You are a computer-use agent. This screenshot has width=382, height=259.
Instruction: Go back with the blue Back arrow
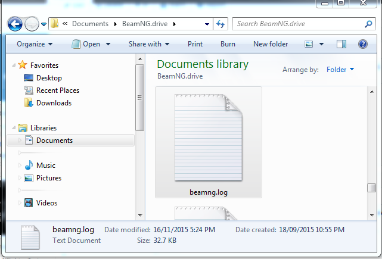click(15, 24)
